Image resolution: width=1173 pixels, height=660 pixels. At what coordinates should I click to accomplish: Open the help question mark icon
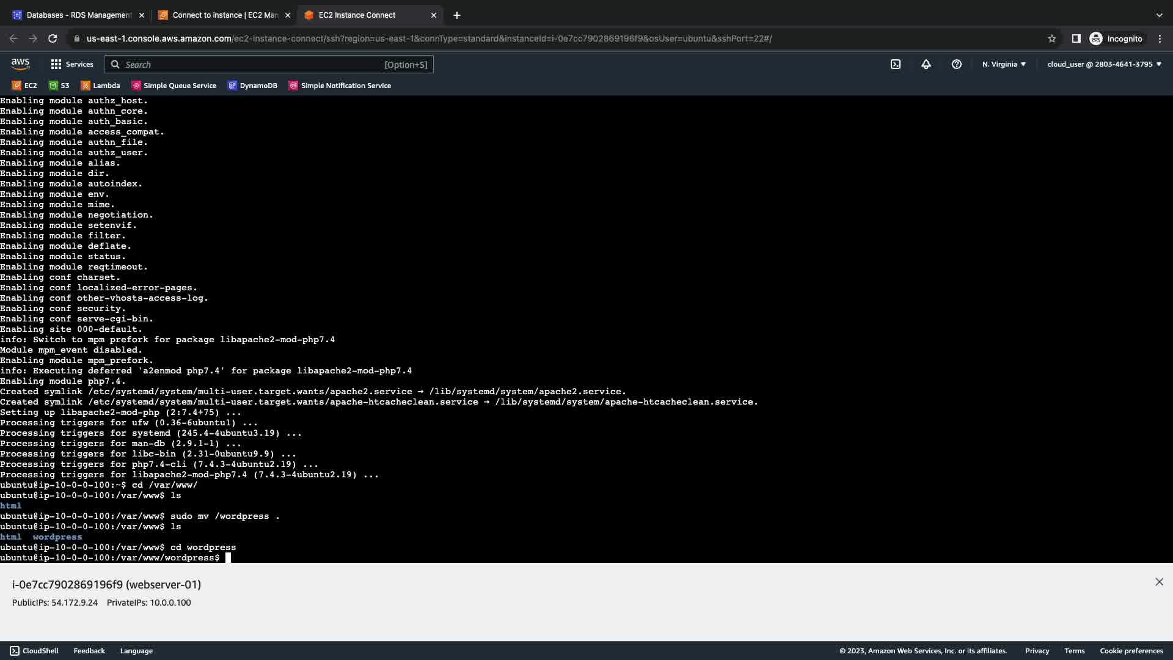coord(956,64)
